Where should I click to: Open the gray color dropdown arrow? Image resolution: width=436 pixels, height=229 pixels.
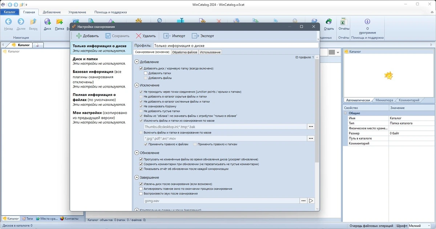338,52
